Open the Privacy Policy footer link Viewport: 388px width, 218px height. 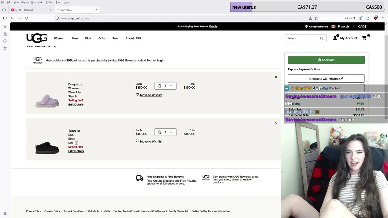34,211
